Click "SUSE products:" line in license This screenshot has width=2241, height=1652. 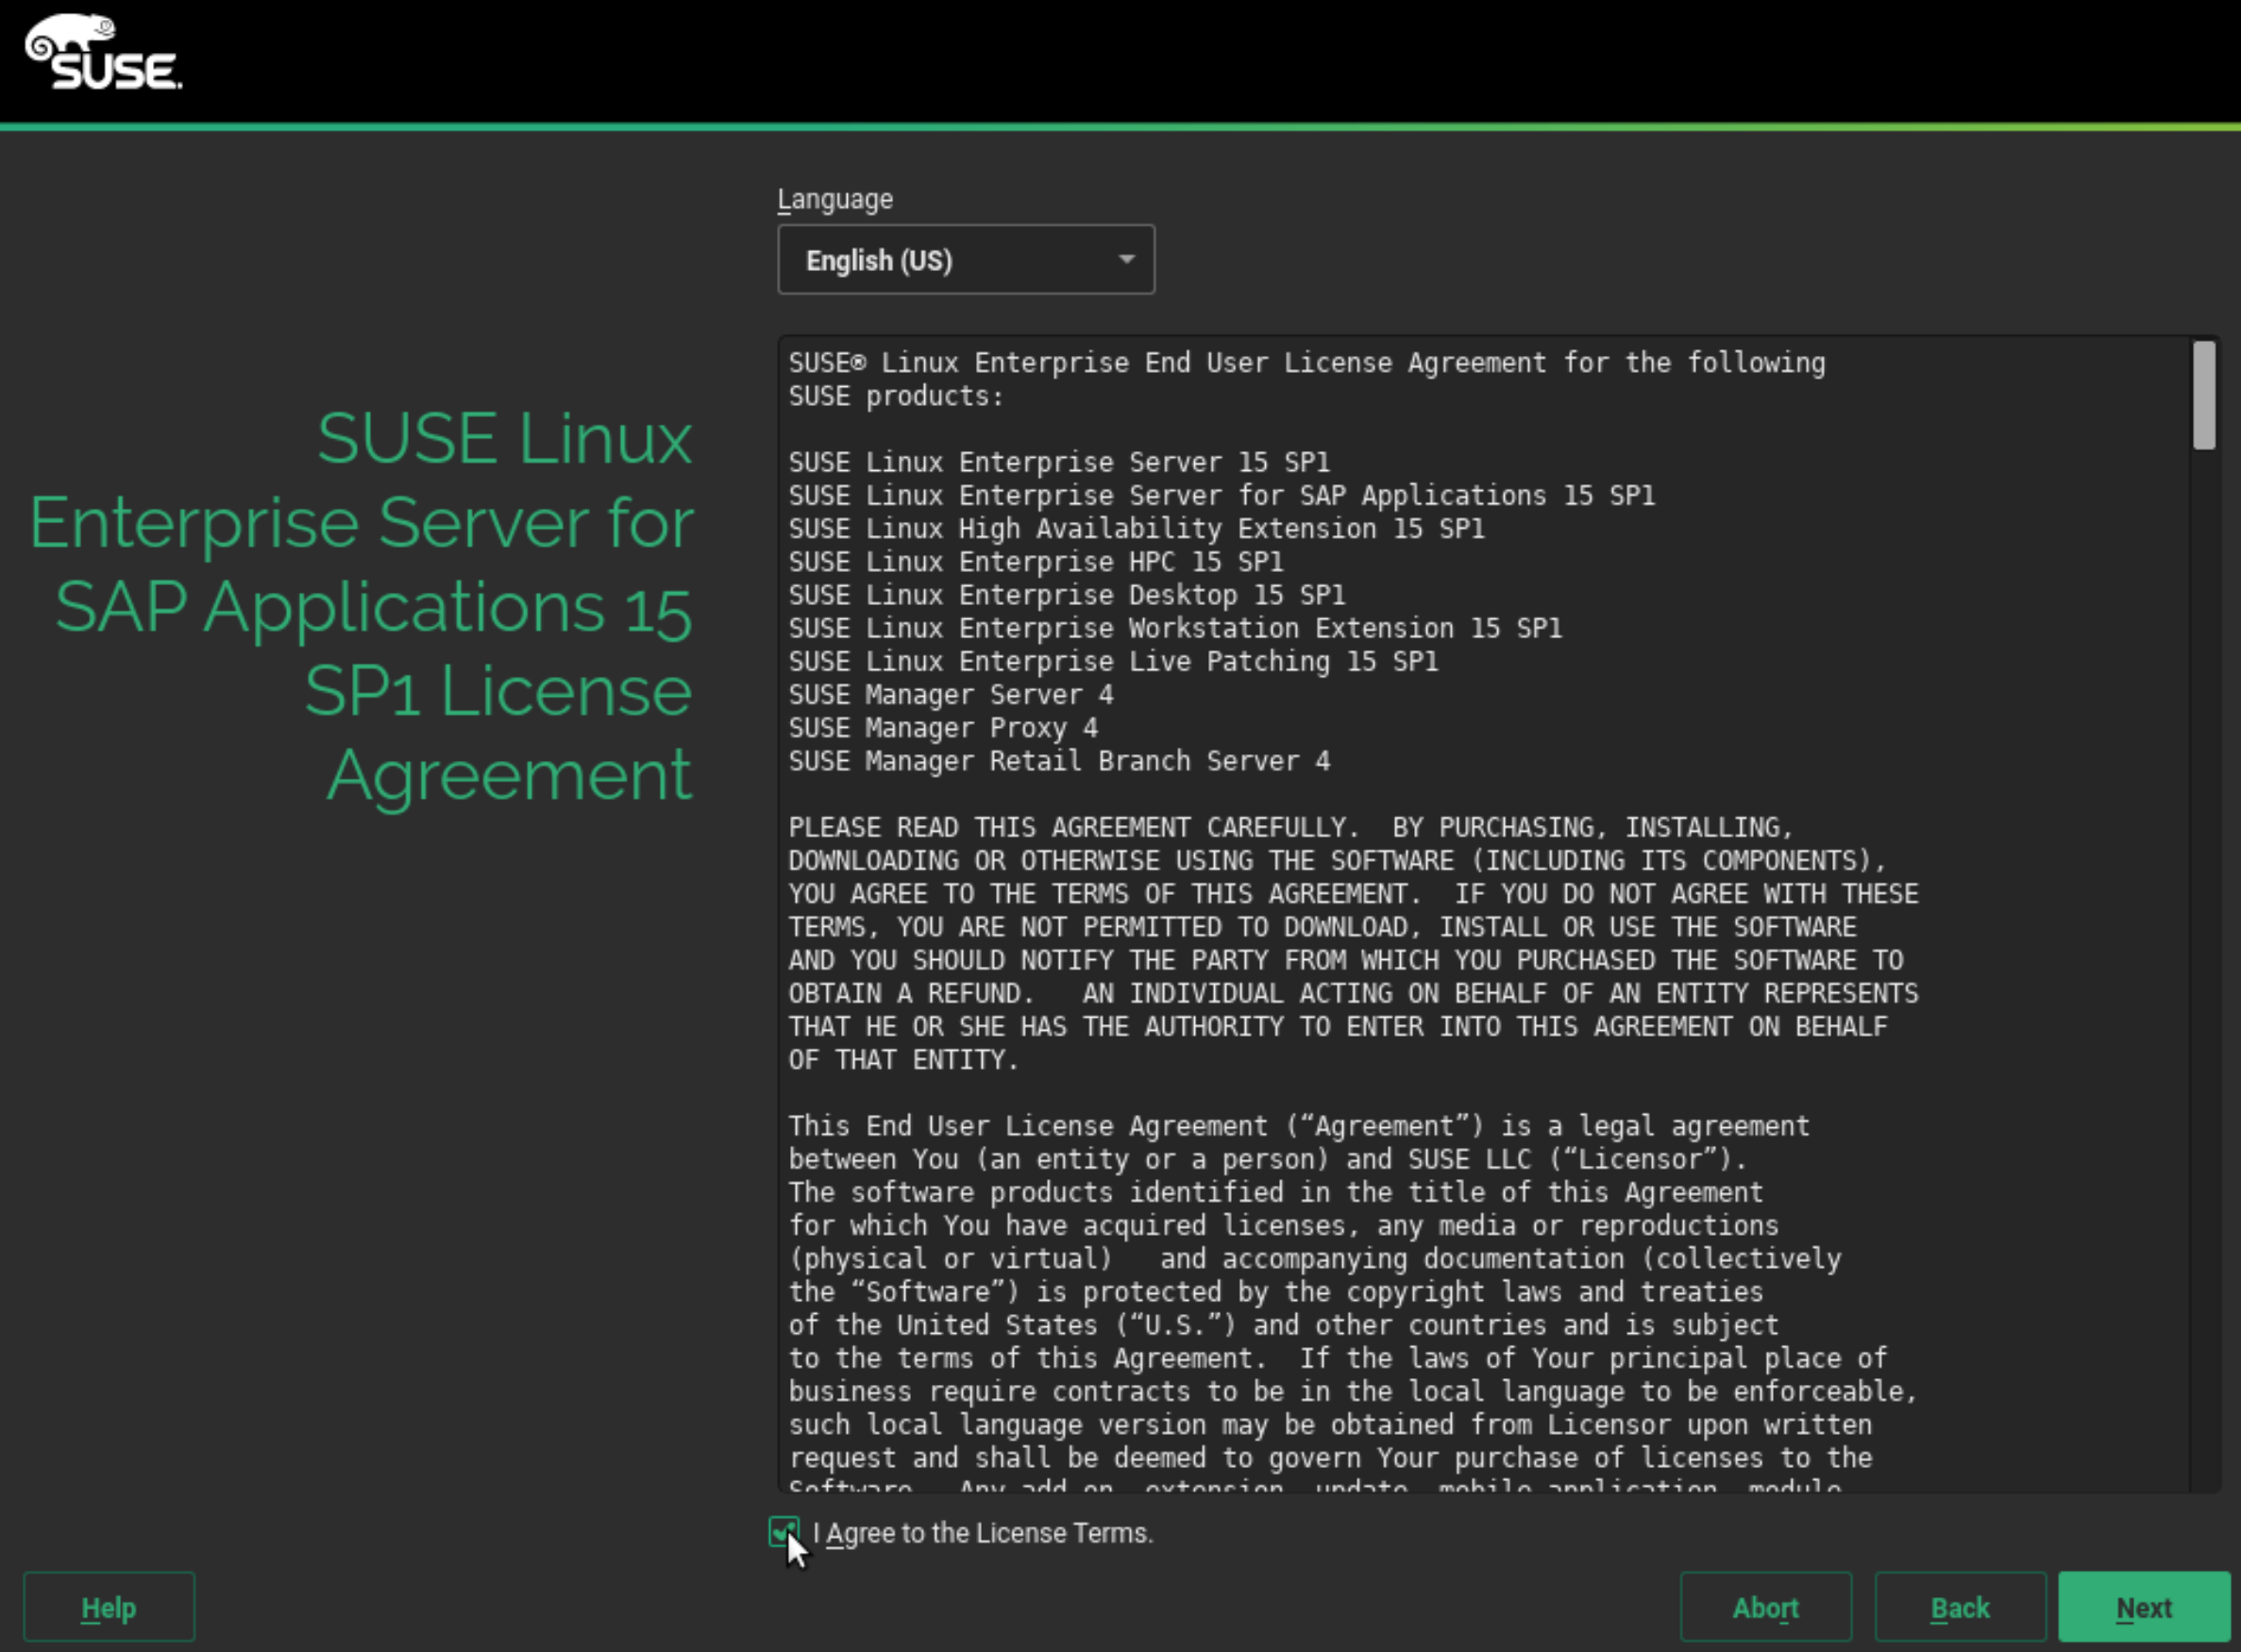coord(896,396)
